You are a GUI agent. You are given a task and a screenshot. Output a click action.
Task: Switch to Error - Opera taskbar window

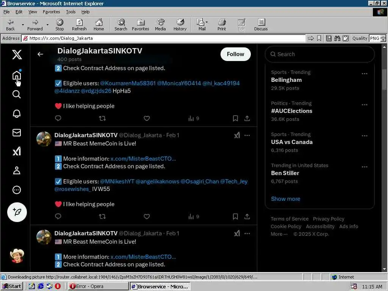tap(98, 286)
